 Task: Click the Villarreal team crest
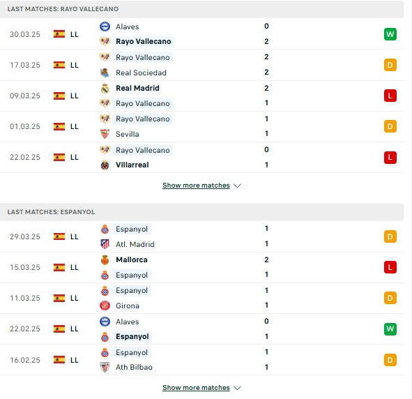(x=105, y=165)
